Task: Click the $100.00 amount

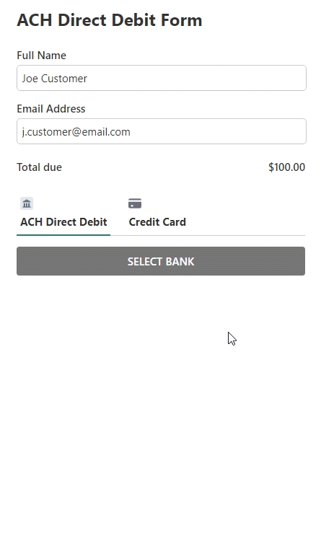Action: coord(286,167)
